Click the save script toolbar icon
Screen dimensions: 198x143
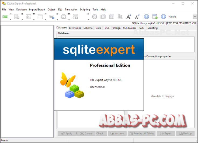tap(75, 17)
